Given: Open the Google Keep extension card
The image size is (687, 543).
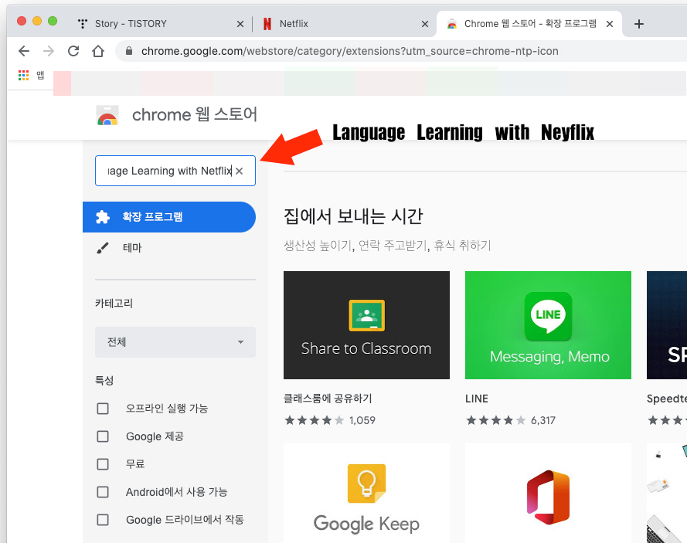Looking at the screenshot, I should (366, 493).
